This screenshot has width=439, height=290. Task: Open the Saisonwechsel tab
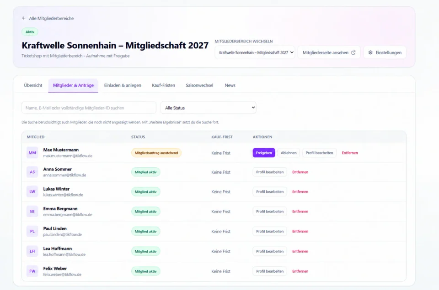(199, 85)
